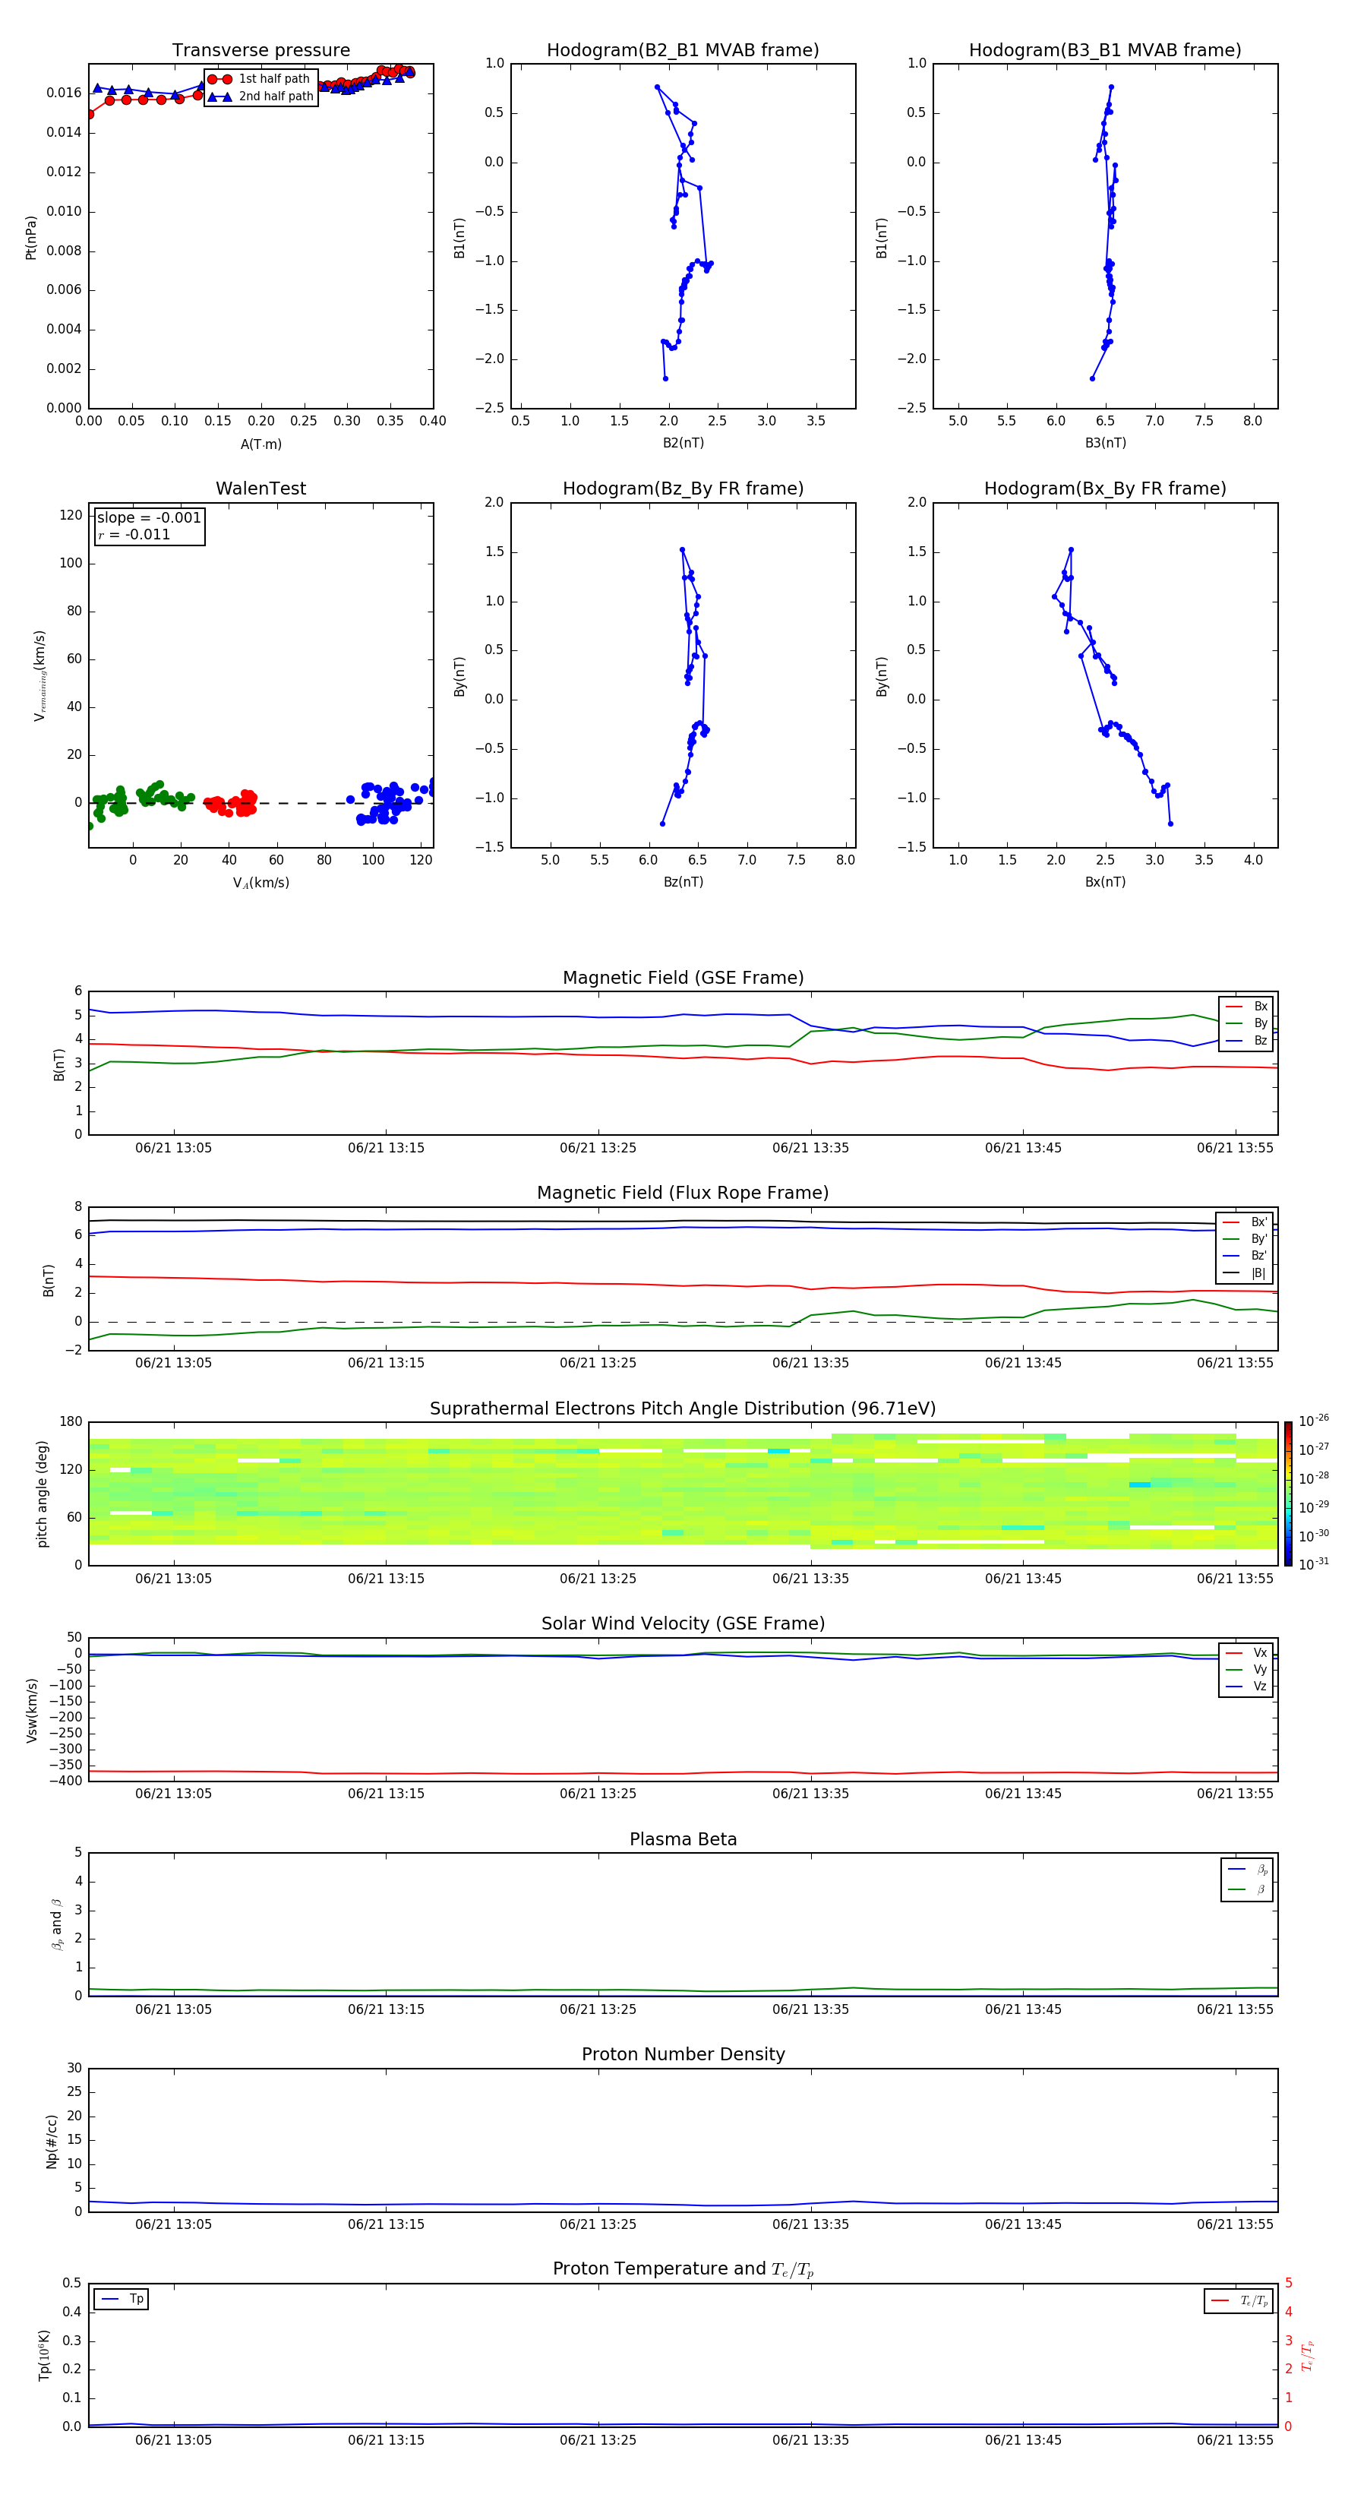Click the 'Tp' legend in temperature plot
This screenshot has width=1367, height=2507.
122,2300
